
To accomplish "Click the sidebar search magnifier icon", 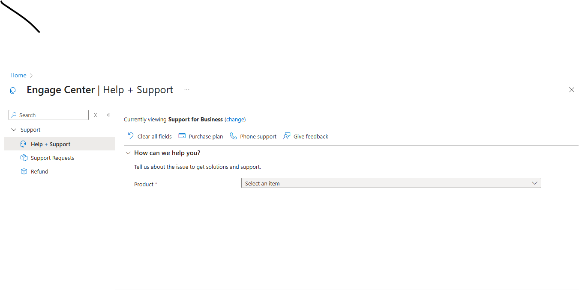I will point(14,115).
